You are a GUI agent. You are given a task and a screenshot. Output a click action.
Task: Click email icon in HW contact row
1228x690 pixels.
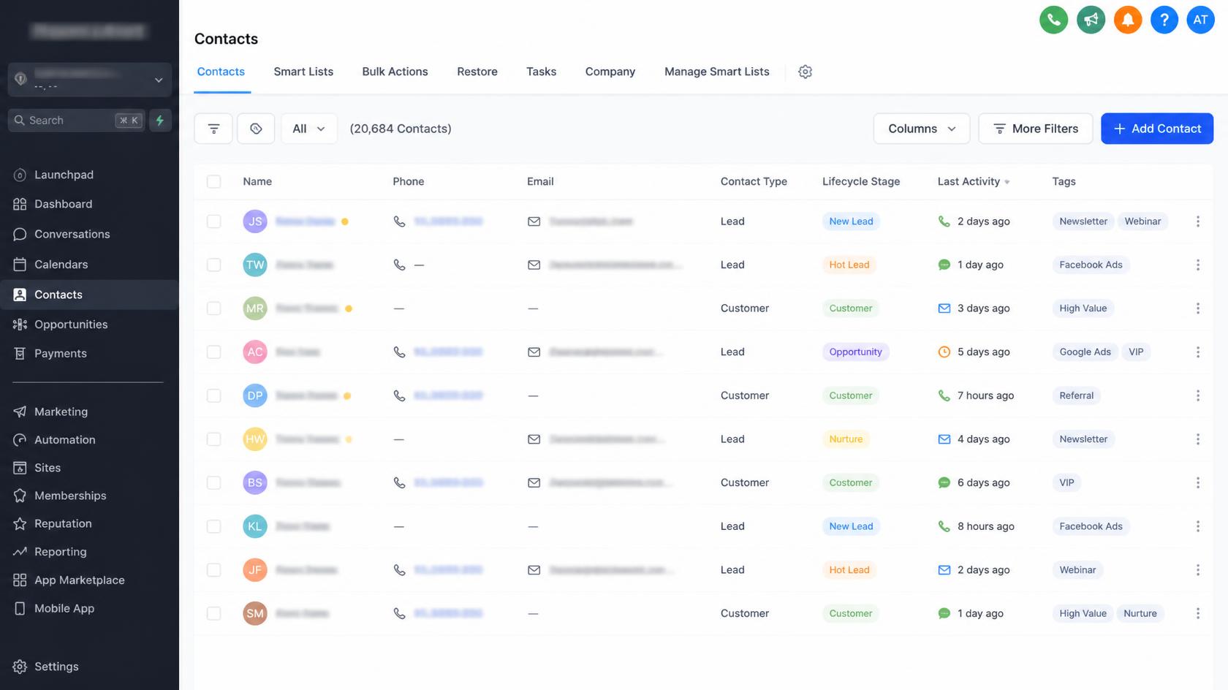[534, 439]
